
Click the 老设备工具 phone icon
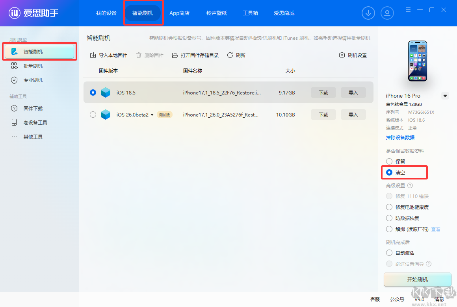(14, 122)
